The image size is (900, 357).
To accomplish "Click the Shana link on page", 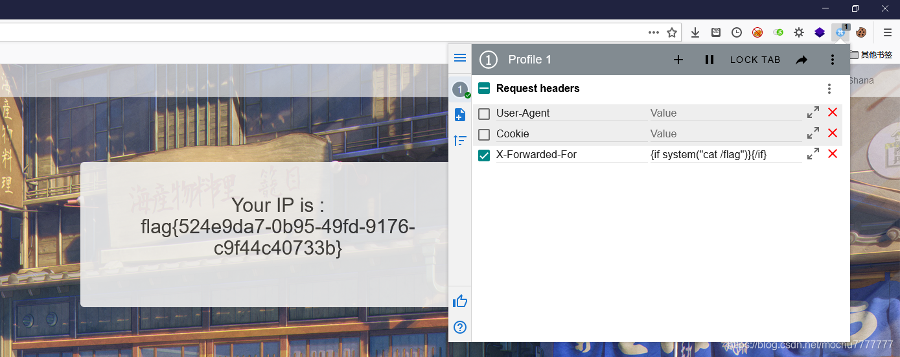I will [862, 81].
